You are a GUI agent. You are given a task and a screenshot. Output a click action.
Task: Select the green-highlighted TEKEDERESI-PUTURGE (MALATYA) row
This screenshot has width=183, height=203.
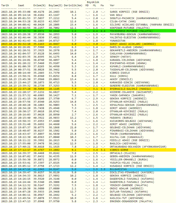pos(92,31)
